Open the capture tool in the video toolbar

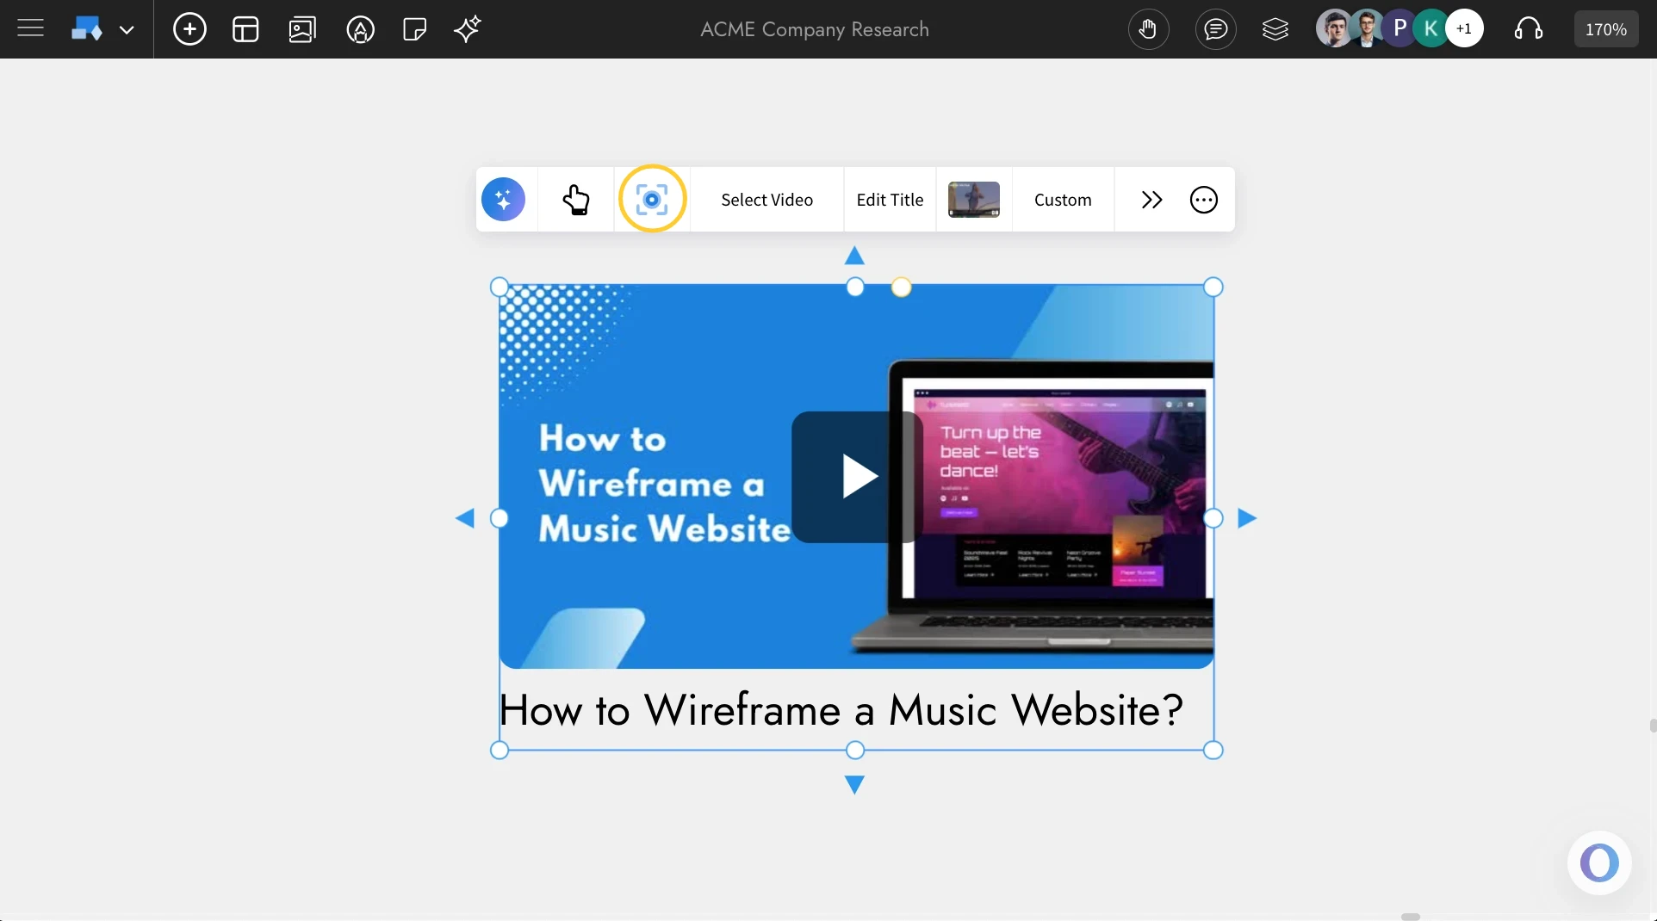652,199
